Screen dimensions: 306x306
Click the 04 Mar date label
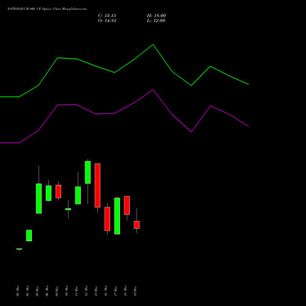pyautogui.click(x=28, y=291)
